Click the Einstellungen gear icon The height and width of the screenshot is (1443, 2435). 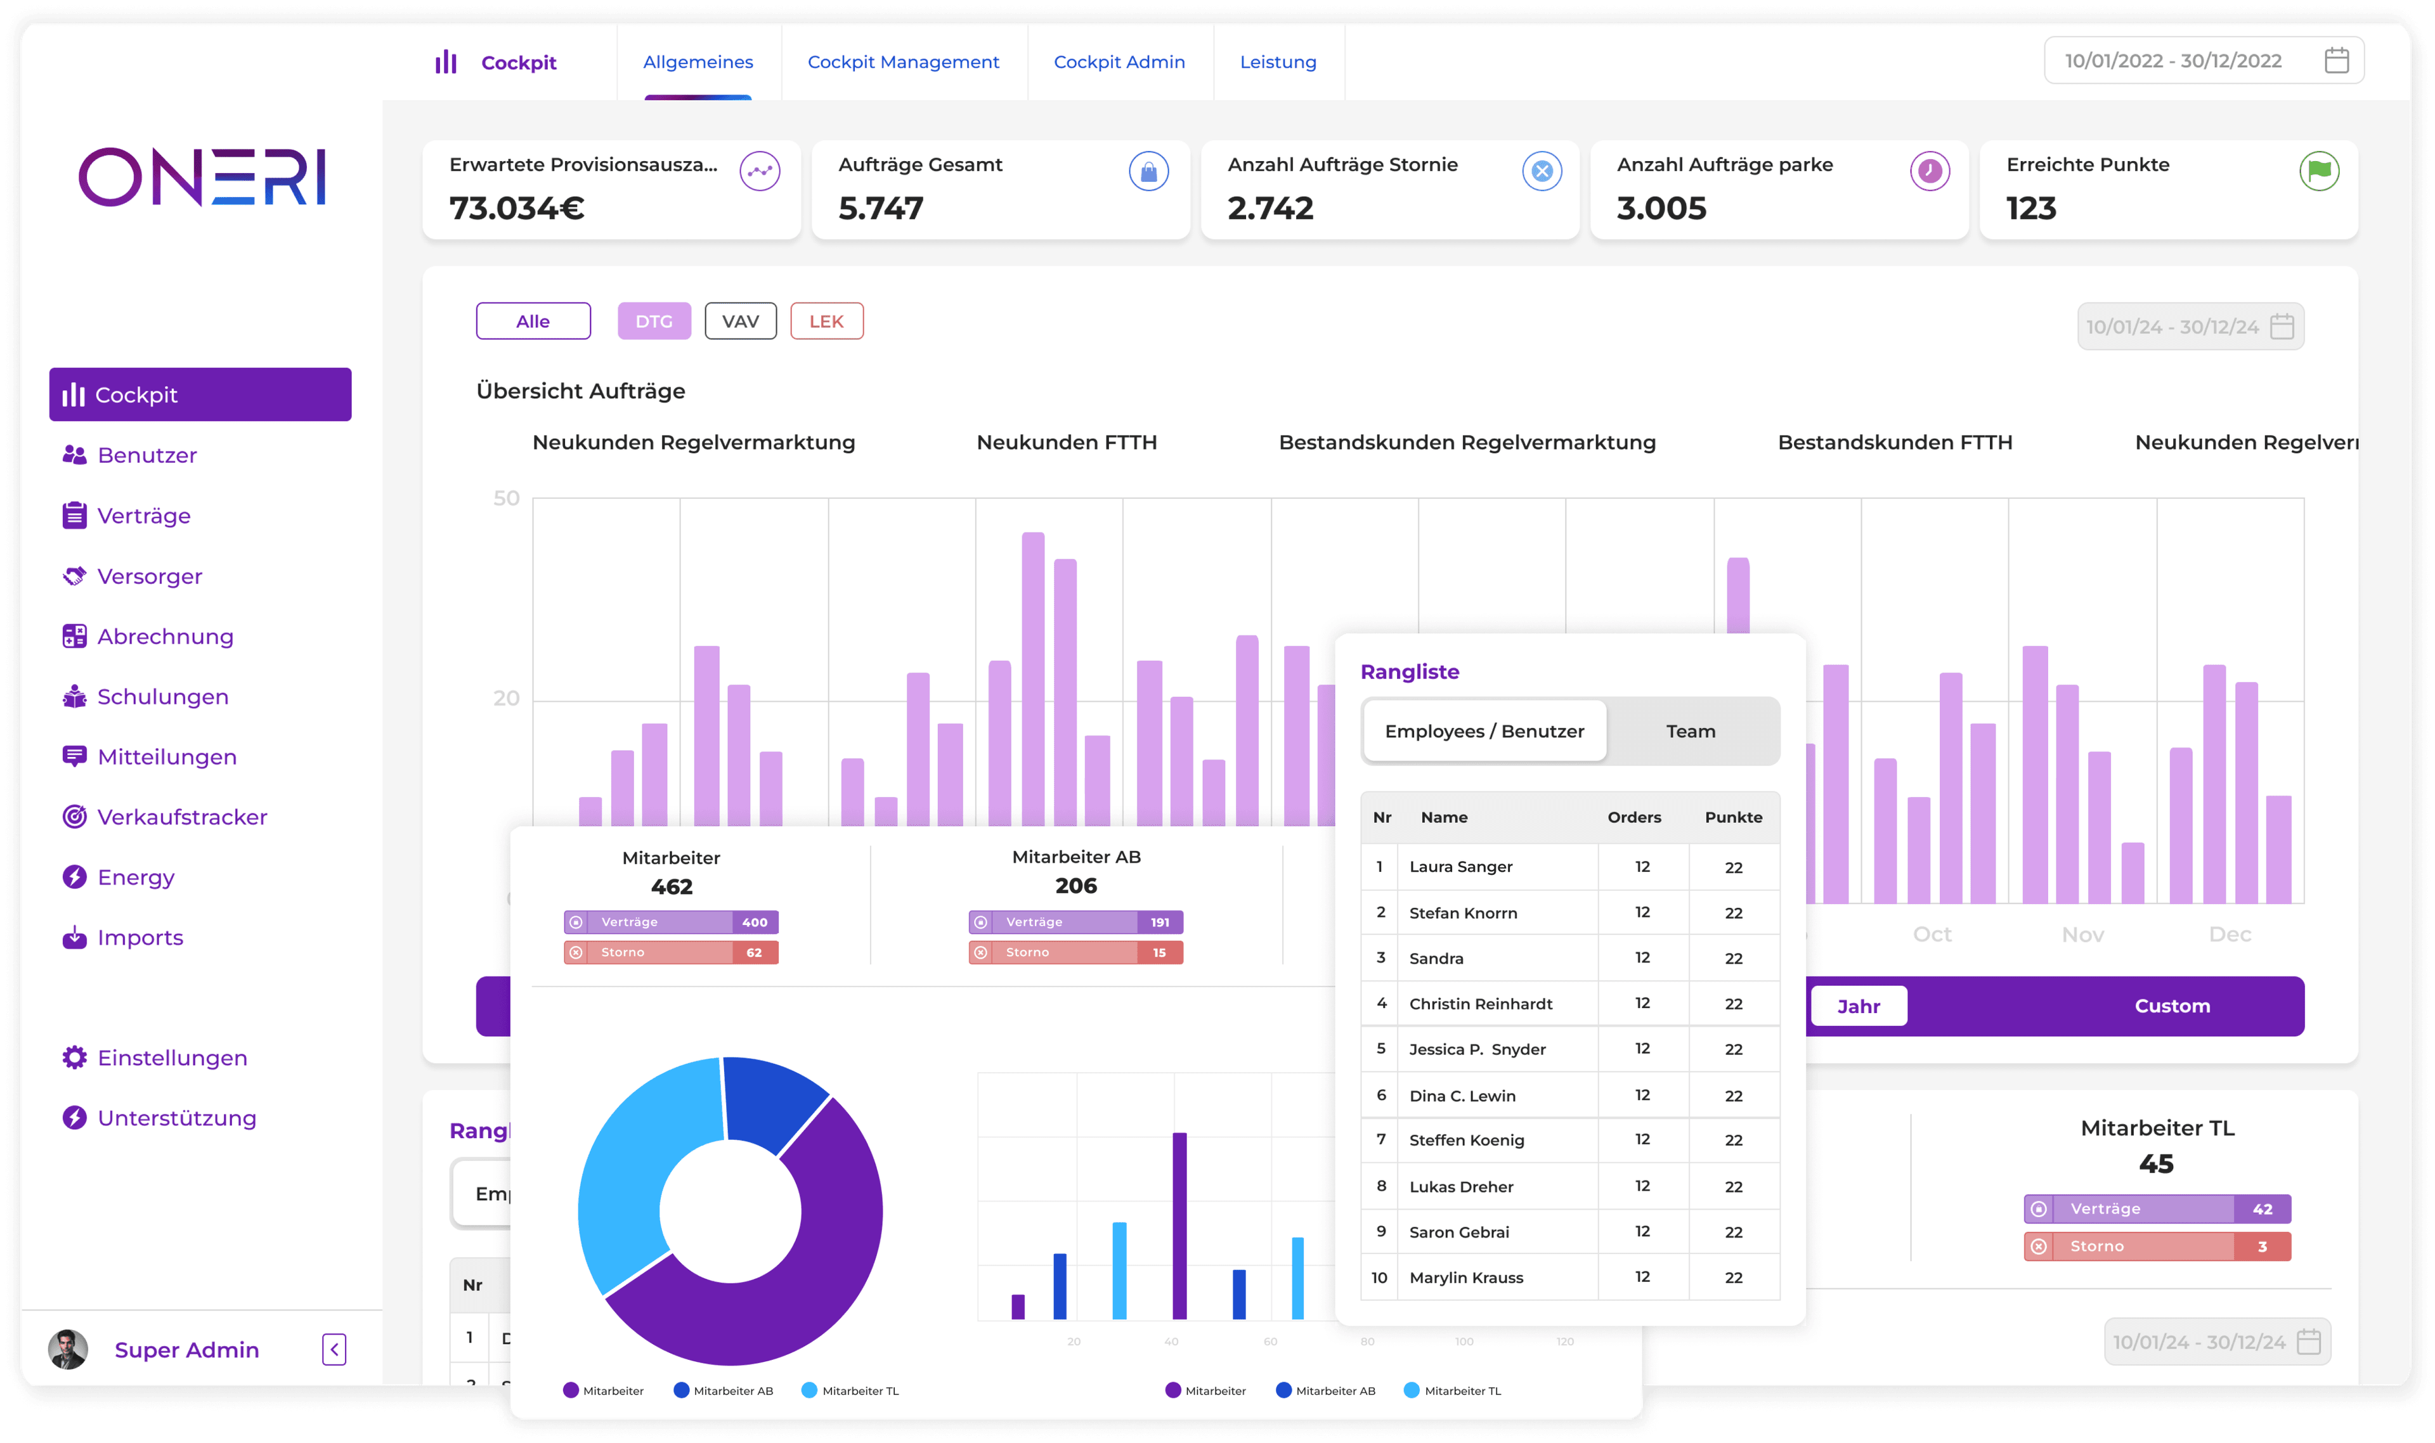(74, 1057)
